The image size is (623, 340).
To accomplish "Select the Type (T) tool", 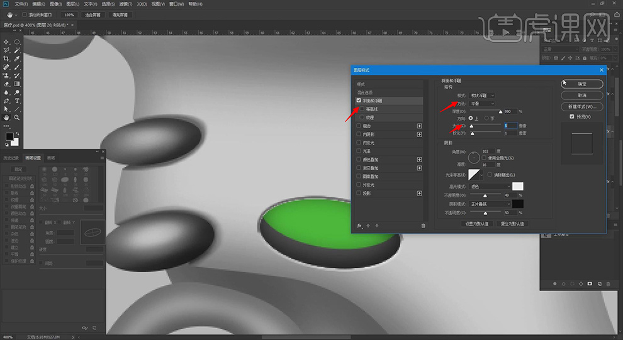I will [x=17, y=101].
